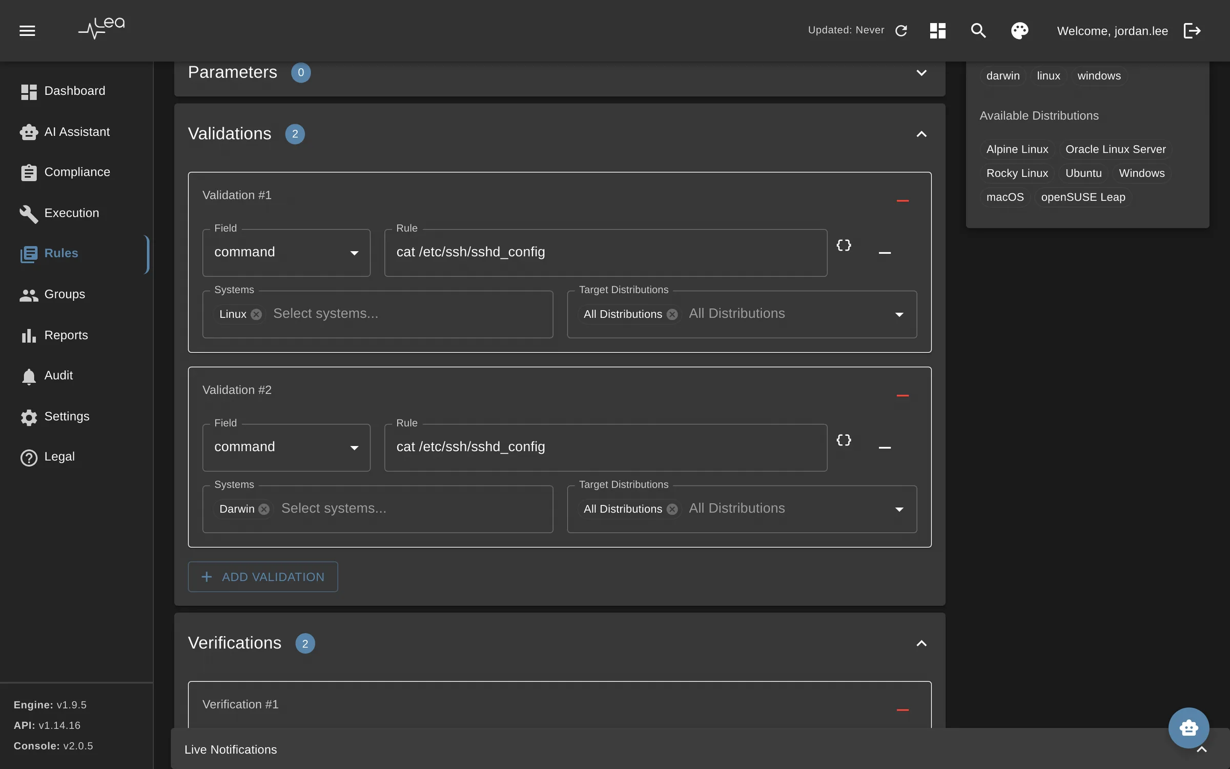Select the Ubuntu distribution chip
This screenshot has width=1230, height=769.
[1083, 173]
